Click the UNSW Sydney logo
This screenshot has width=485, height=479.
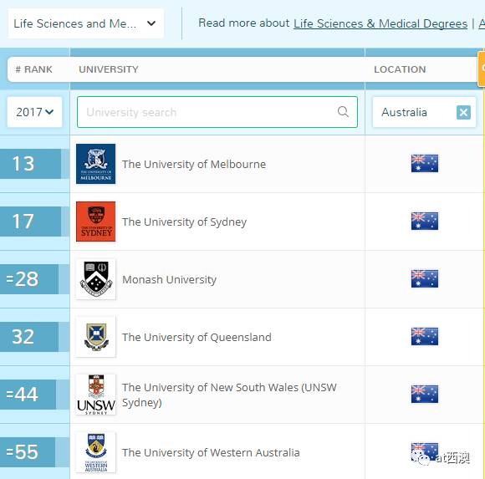coord(95,395)
